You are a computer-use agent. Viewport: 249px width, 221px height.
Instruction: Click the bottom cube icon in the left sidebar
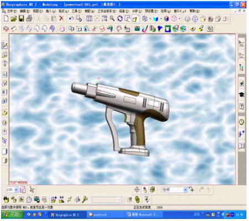coord(4,161)
